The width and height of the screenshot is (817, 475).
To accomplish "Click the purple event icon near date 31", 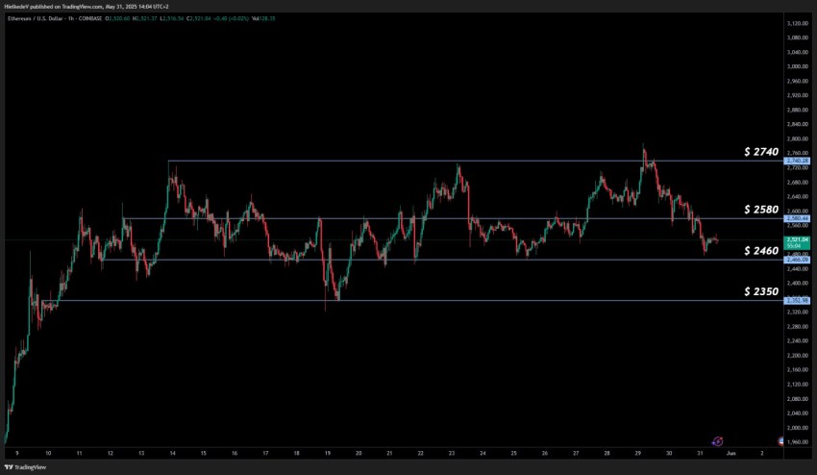I will tap(716, 442).
